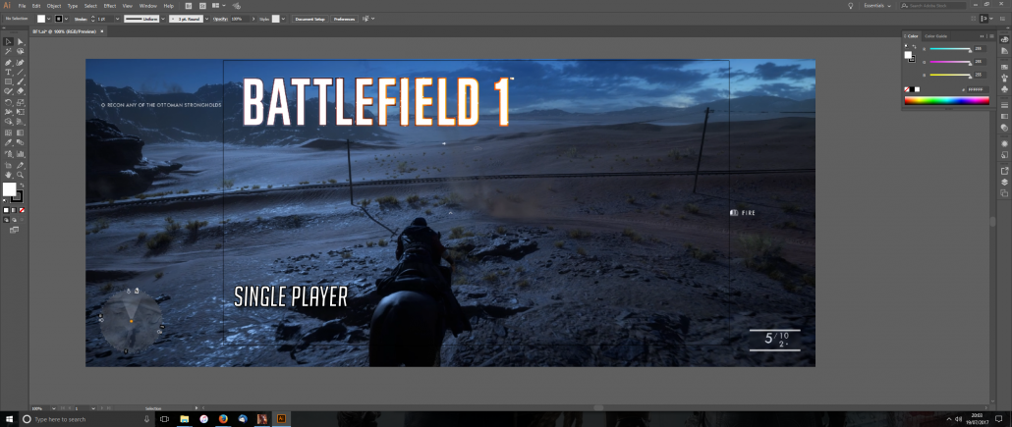Open the Stroke panel icon in dock

point(1003,104)
